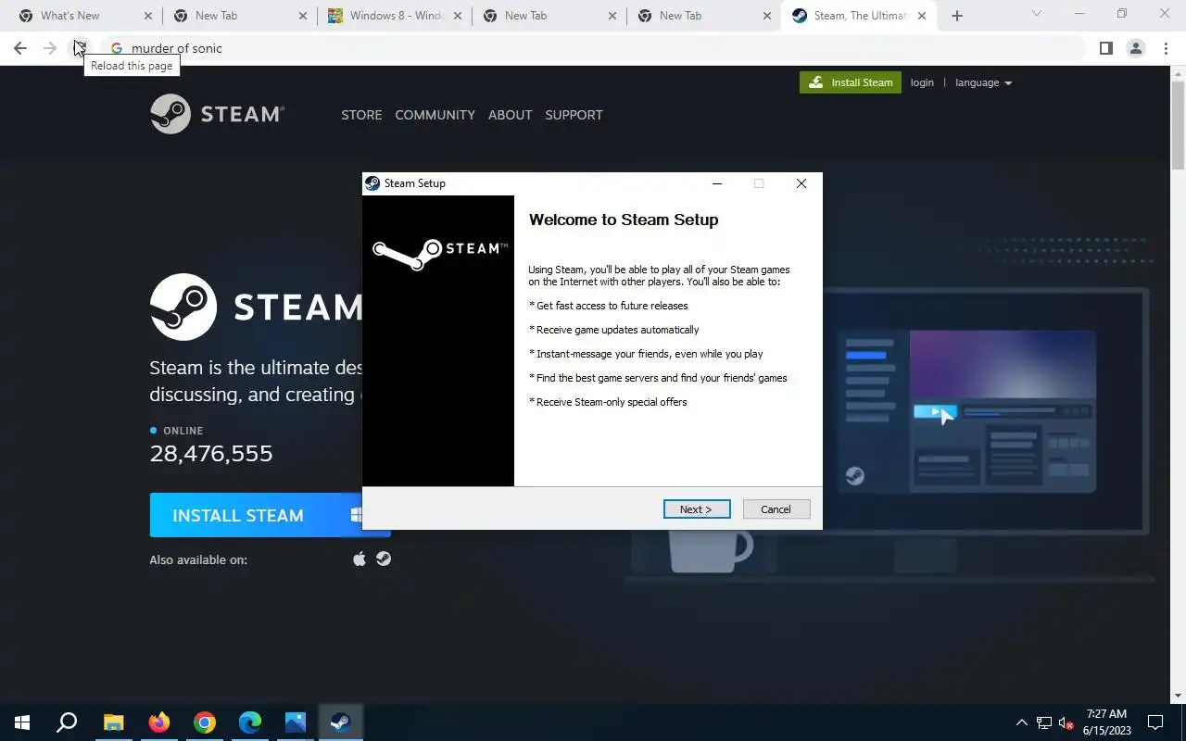Screen dimensions: 1186x741
Task: Open the Chrome three-dot menu
Action: [1166, 48]
